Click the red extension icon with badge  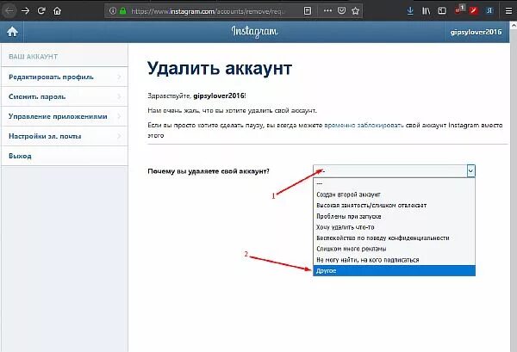click(459, 10)
